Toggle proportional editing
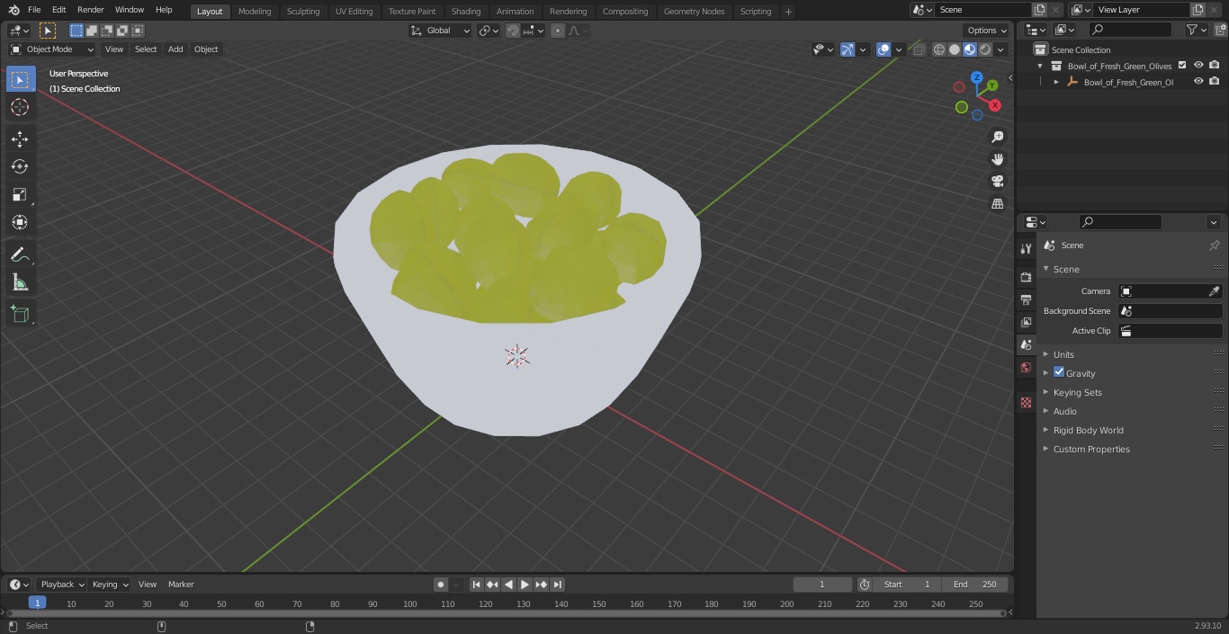The image size is (1229, 634). pos(558,31)
